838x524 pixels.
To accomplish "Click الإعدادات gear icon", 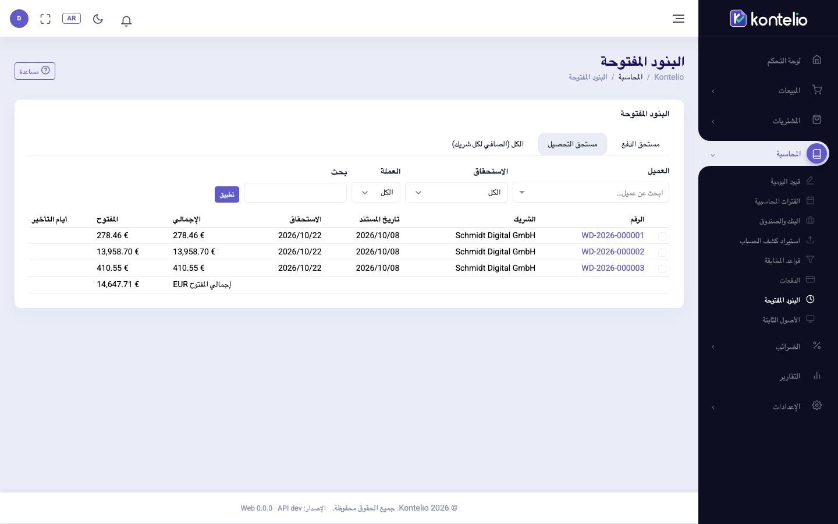I will tap(817, 405).
